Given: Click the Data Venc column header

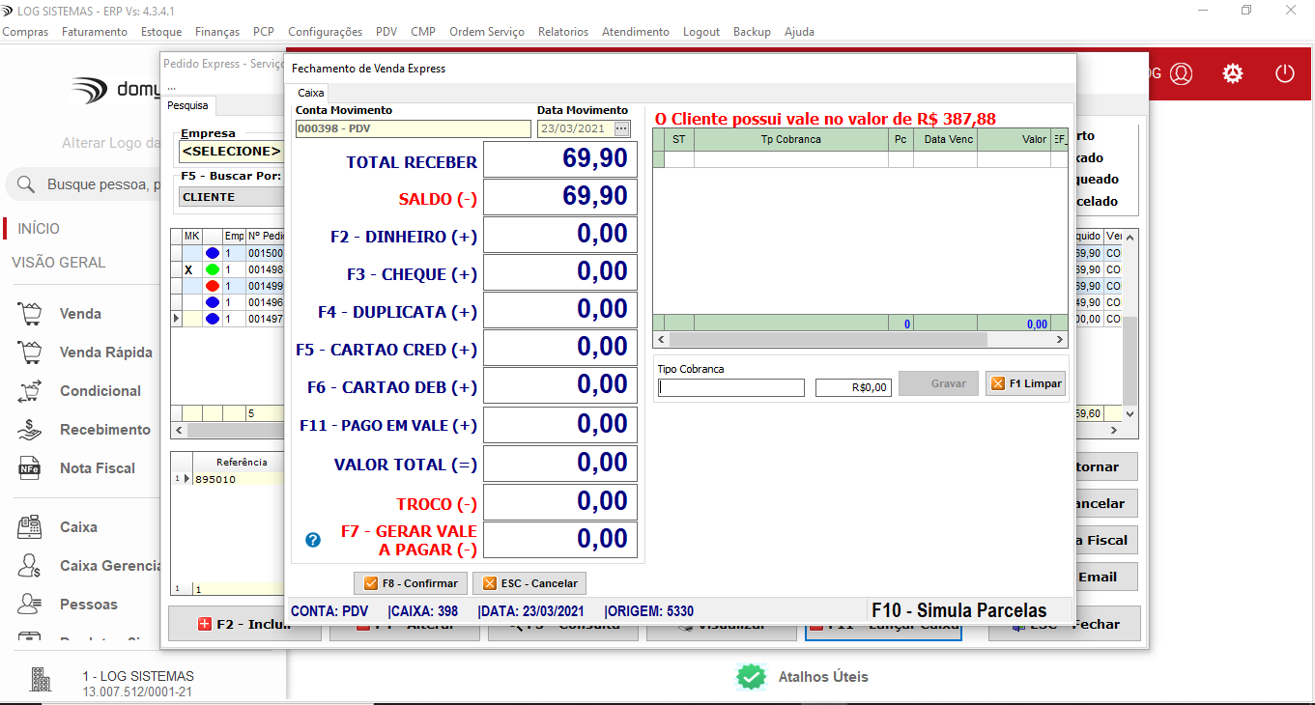Looking at the screenshot, I should 945,139.
